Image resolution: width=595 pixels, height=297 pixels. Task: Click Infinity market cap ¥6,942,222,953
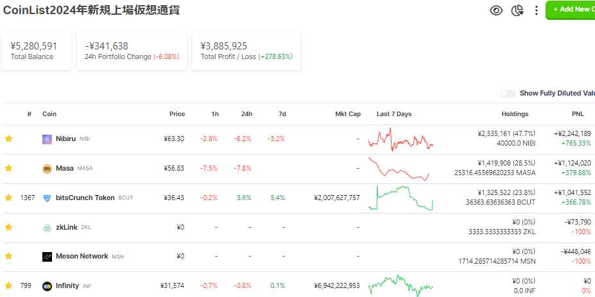click(x=337, y=285)
